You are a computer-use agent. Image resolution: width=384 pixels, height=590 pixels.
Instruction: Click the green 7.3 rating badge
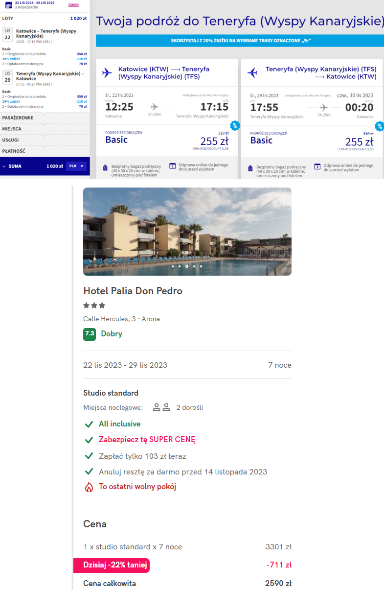(90, 334)
